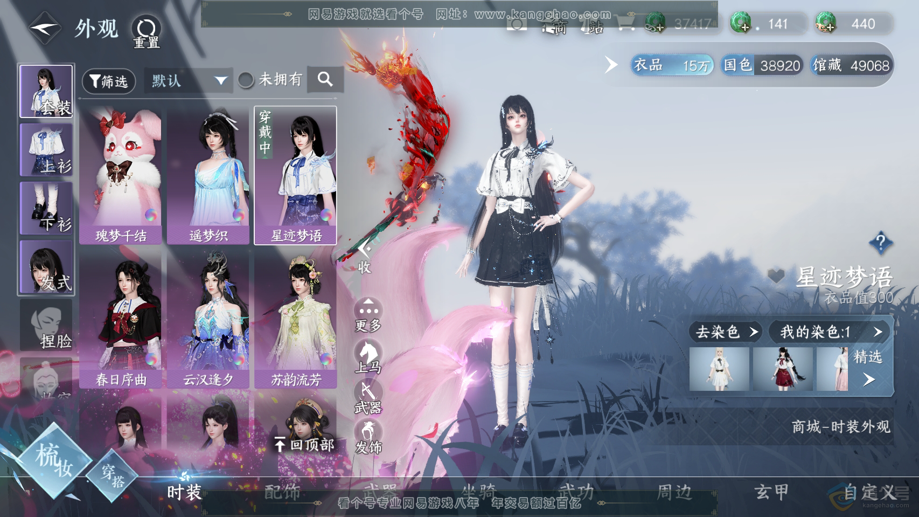Screen dimensions: 919x517
Task: Select the 套装 category icon
Action: click(46, 91)
